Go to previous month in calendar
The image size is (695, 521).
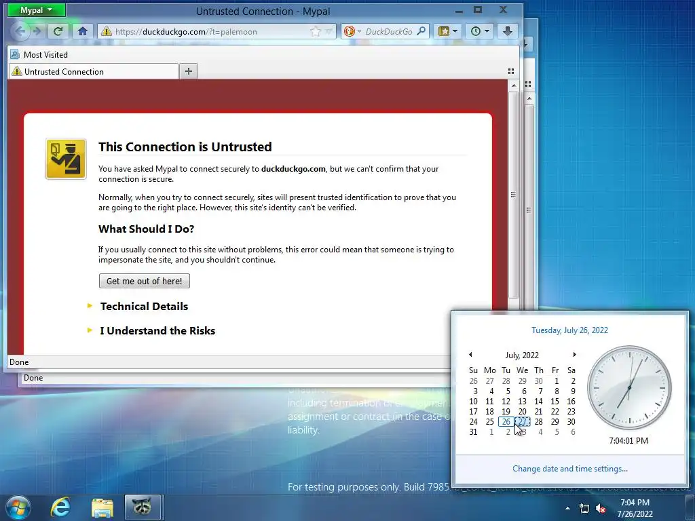(x=470, y=354)
